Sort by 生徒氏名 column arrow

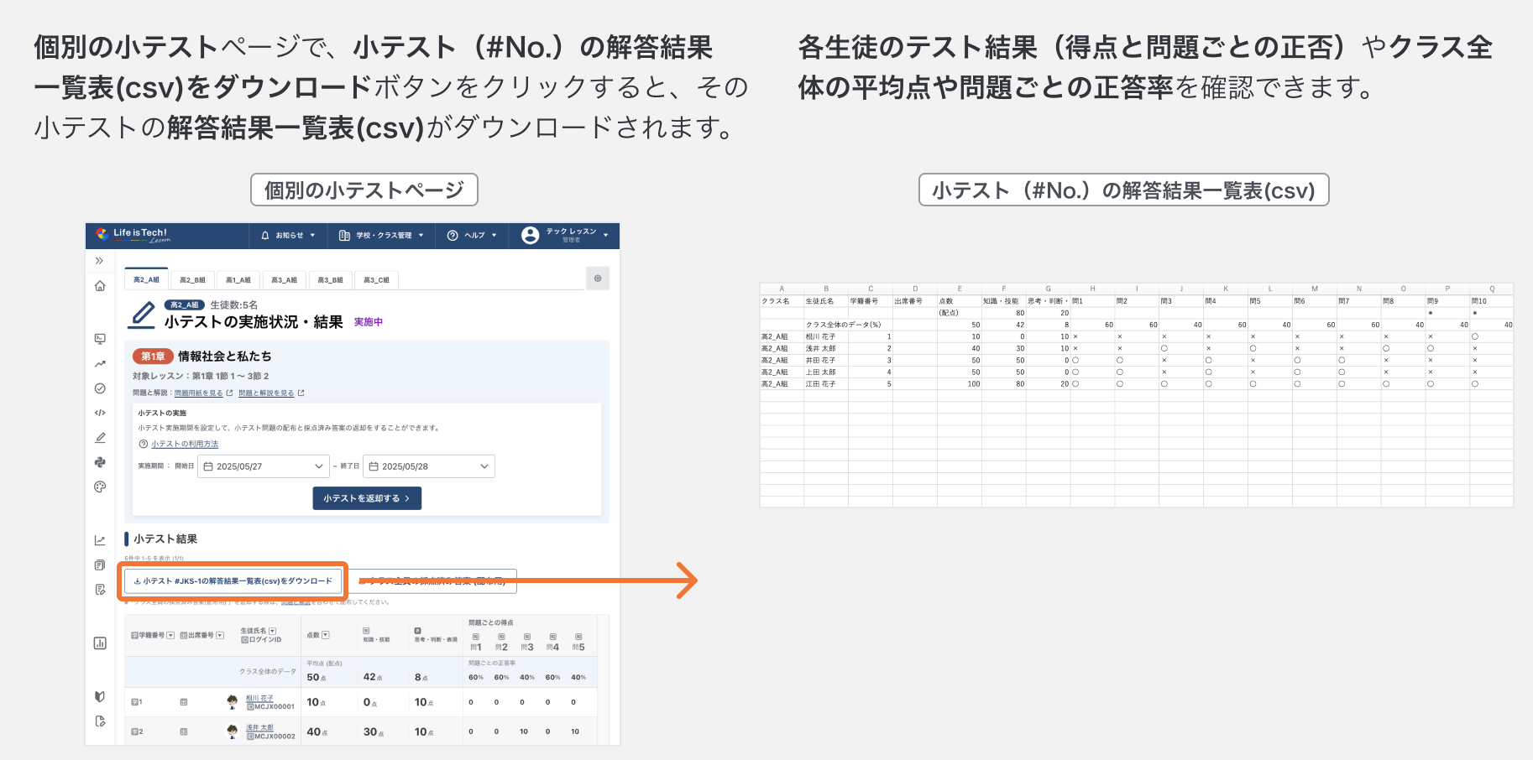click(272, 631)
